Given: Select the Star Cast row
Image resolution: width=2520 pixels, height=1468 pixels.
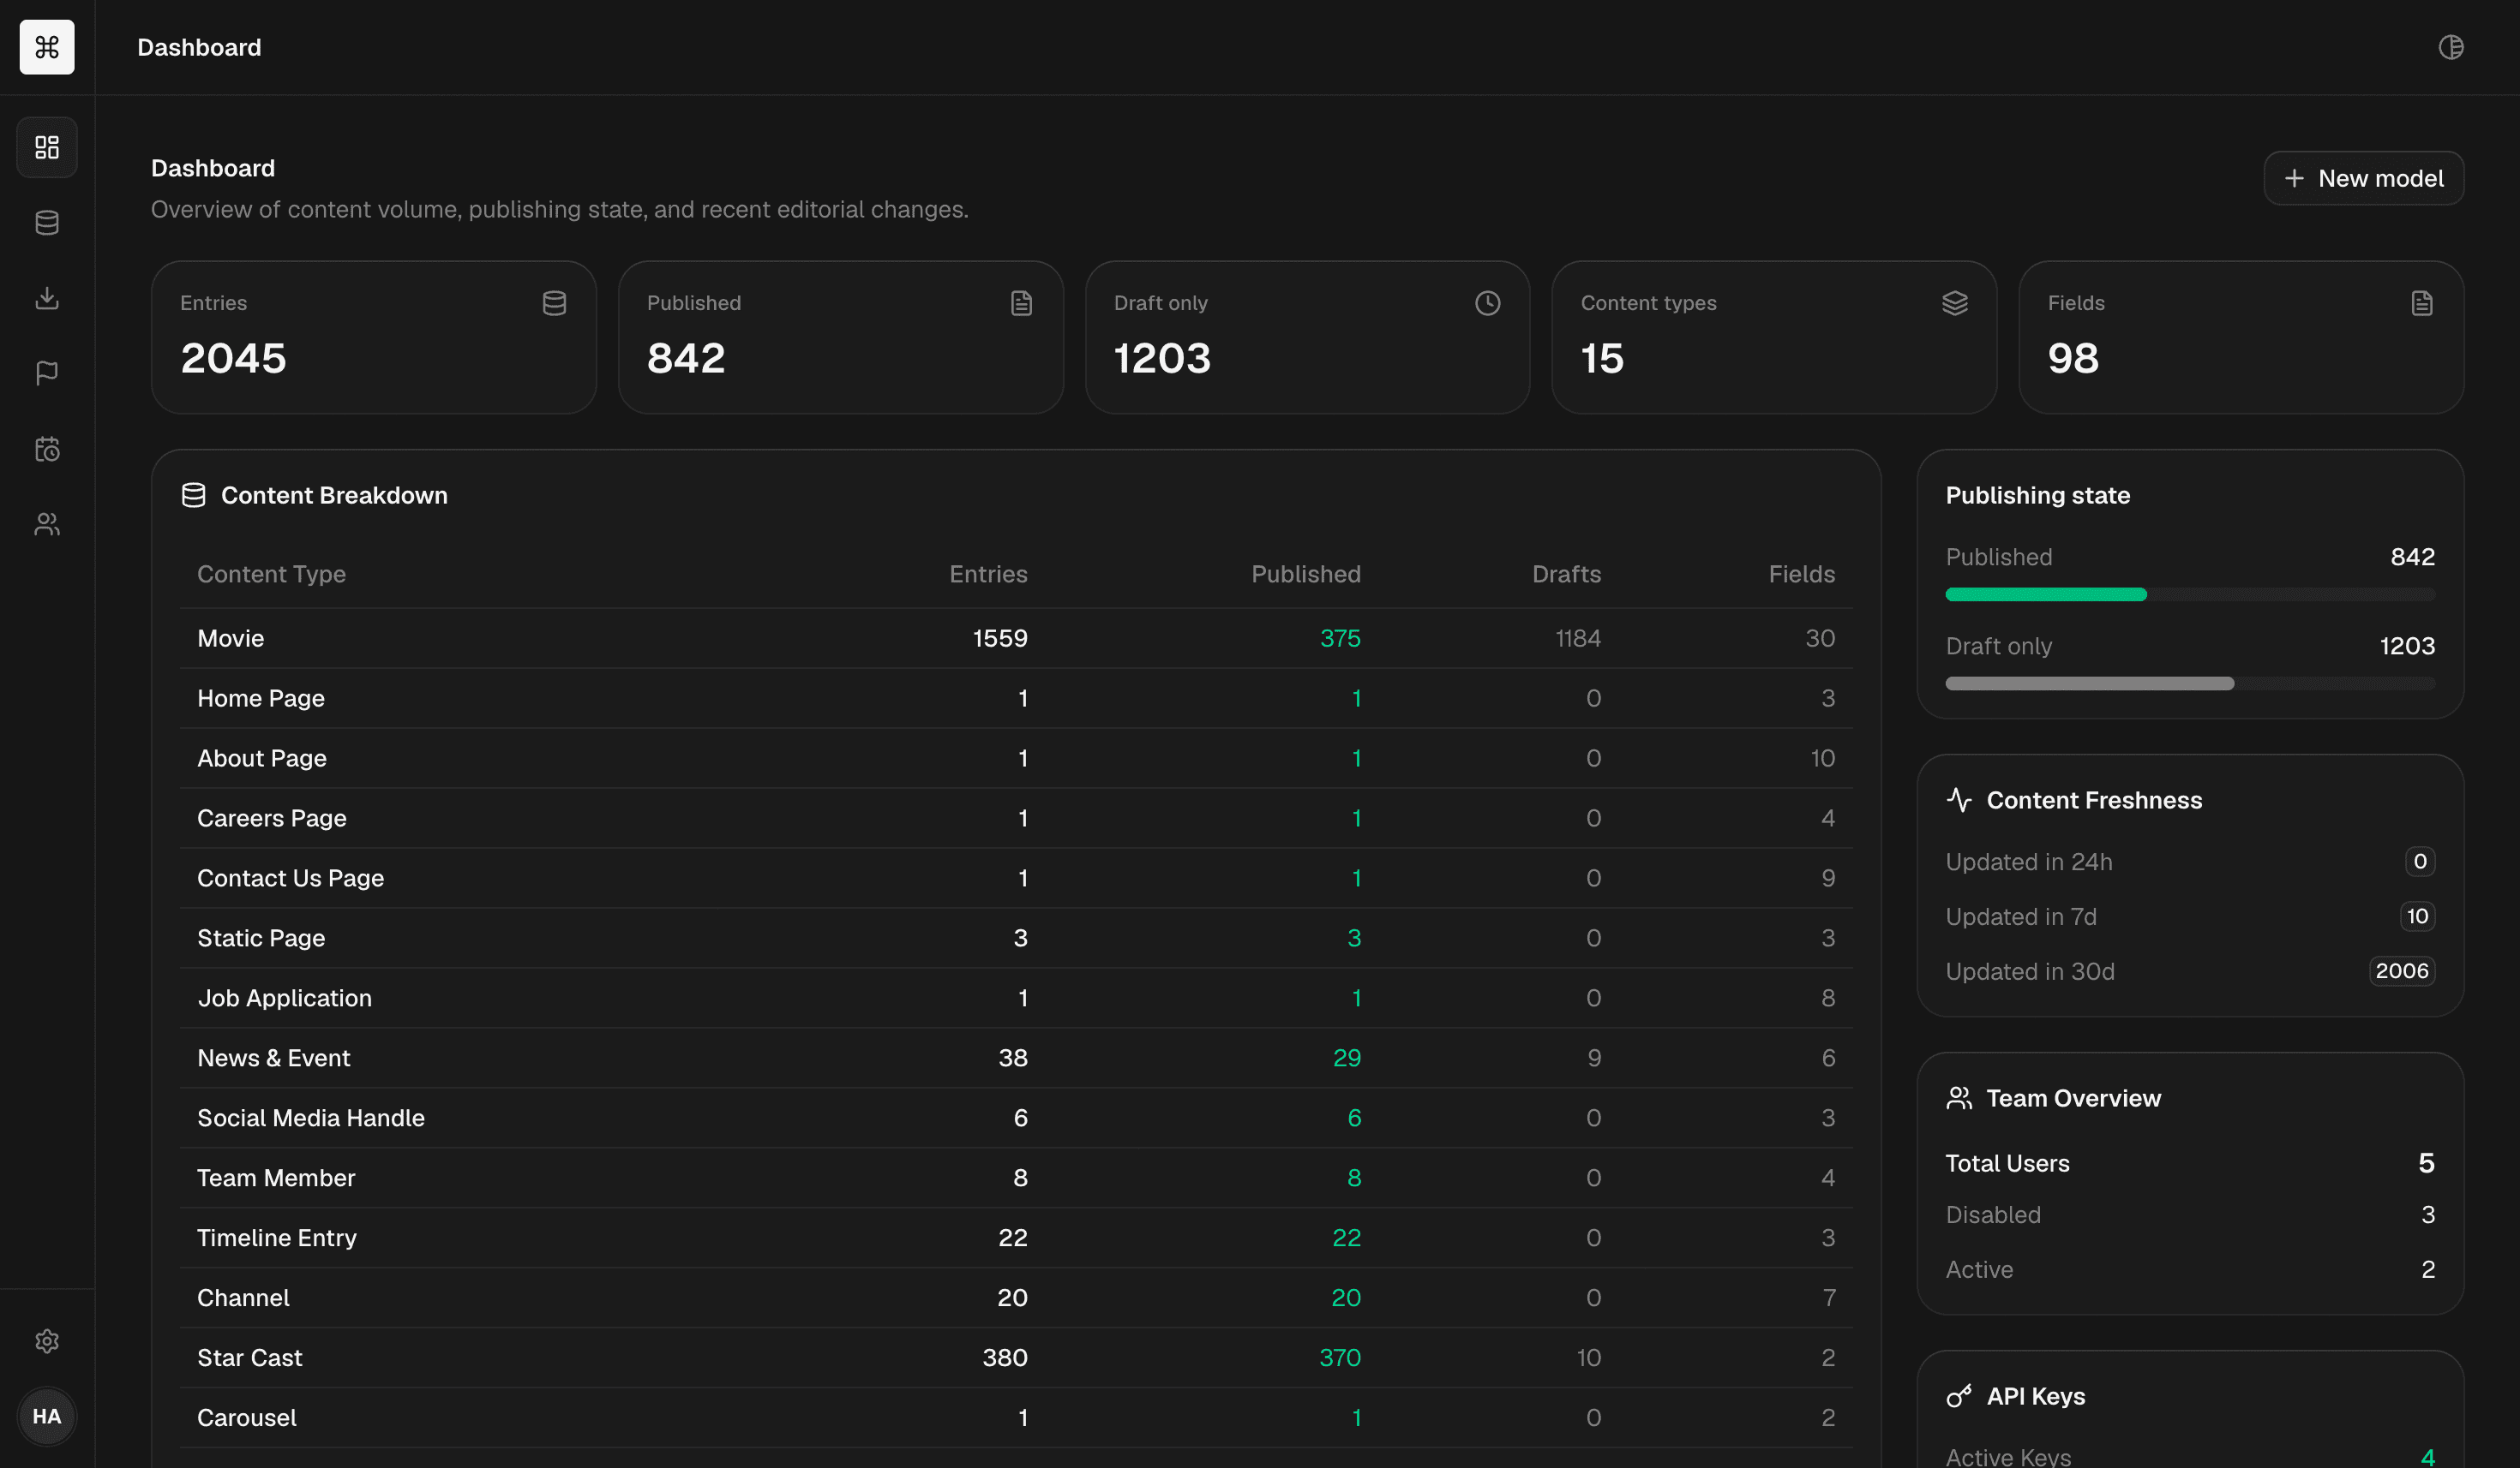Looking at the screenshot, I should coord(1016,1358).
